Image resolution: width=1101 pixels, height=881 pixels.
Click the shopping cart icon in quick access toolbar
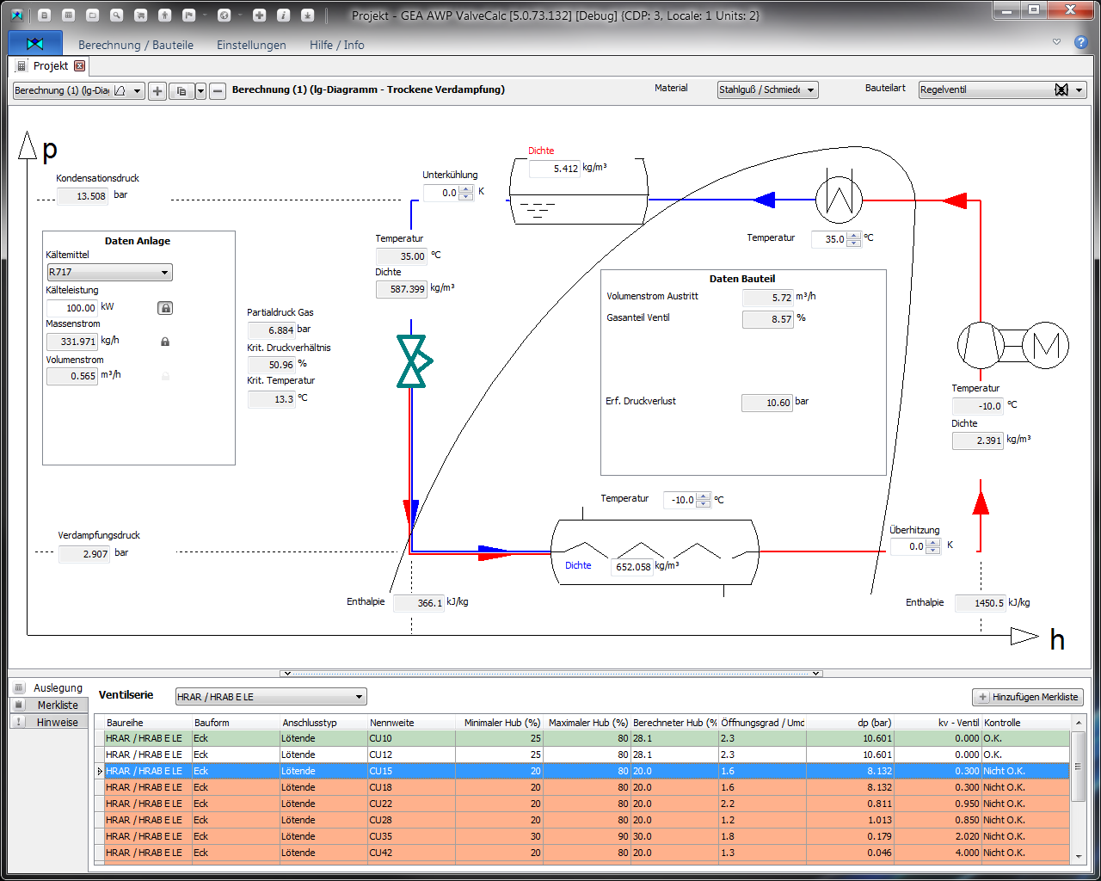(141, 15)
